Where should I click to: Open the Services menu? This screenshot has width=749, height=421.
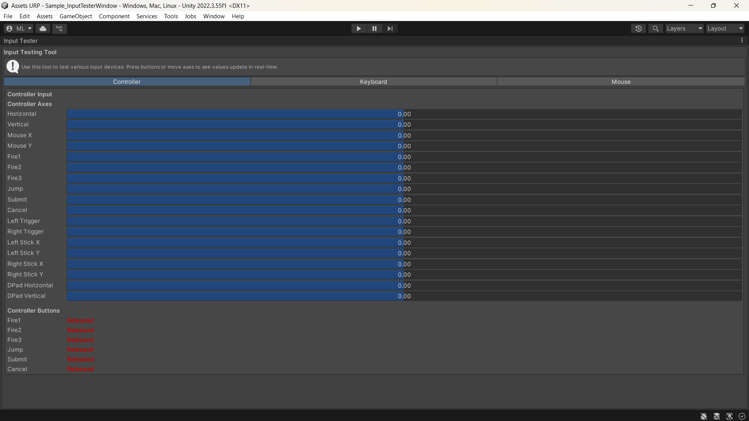tap(147, 16)
